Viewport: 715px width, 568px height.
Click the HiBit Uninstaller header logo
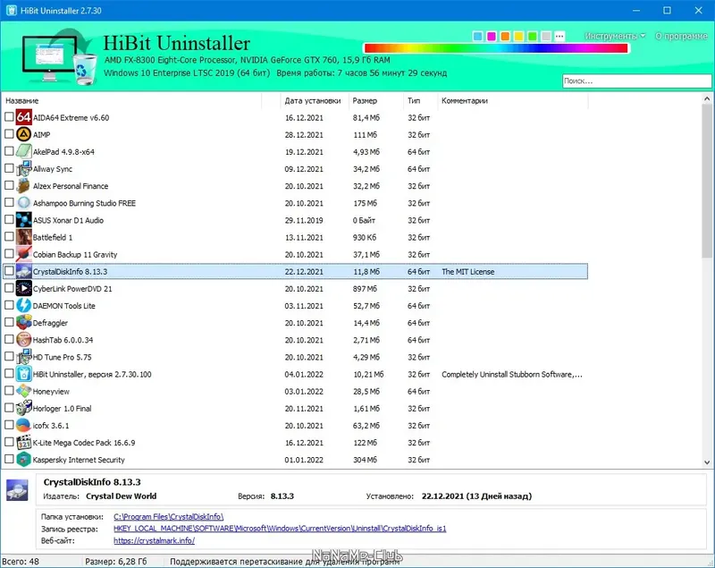[x=60, y=56]
